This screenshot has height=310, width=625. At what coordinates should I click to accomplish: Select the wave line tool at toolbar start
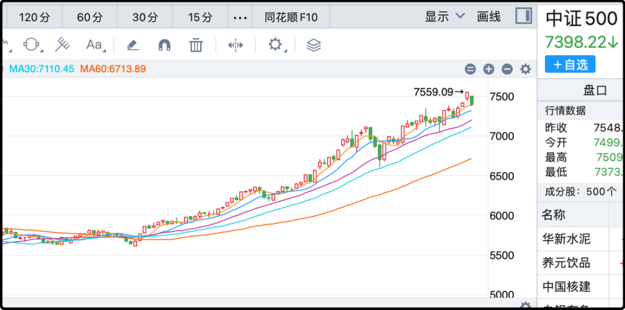click(x=6, y=45)
